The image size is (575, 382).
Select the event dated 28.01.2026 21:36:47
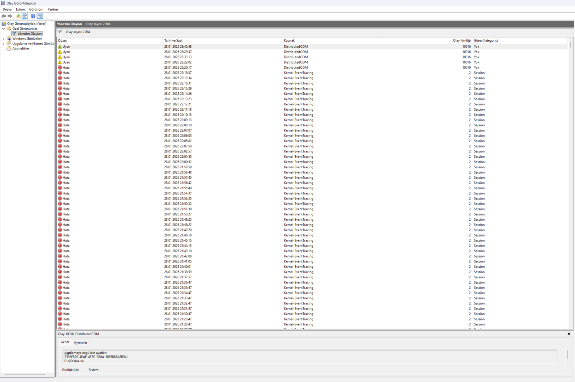click(312, 282)
